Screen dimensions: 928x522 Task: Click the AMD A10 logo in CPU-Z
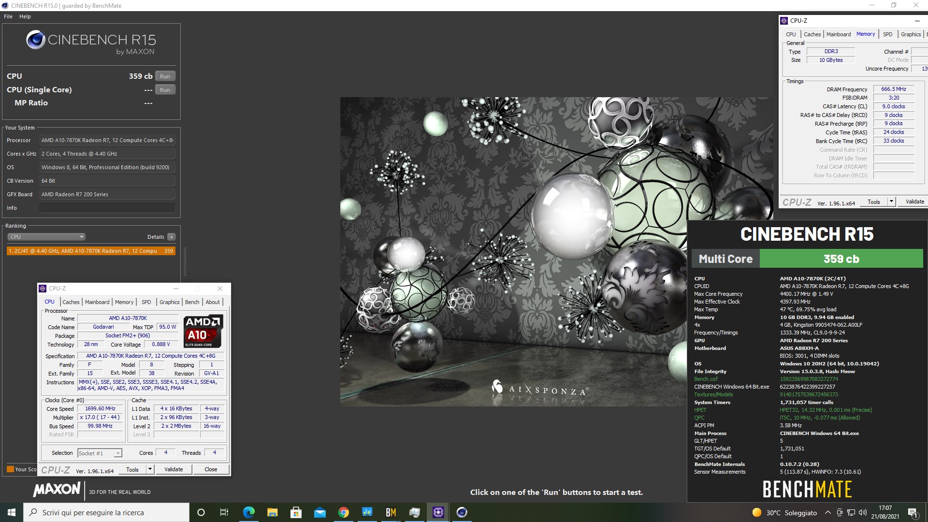203,331
